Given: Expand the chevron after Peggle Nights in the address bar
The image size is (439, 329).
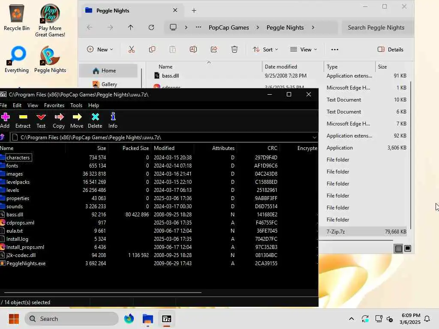Looking at the screenshot, I should coord(313,27).
